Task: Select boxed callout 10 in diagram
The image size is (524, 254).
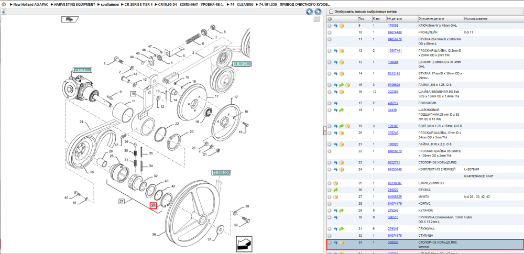Action: (133, 93)
